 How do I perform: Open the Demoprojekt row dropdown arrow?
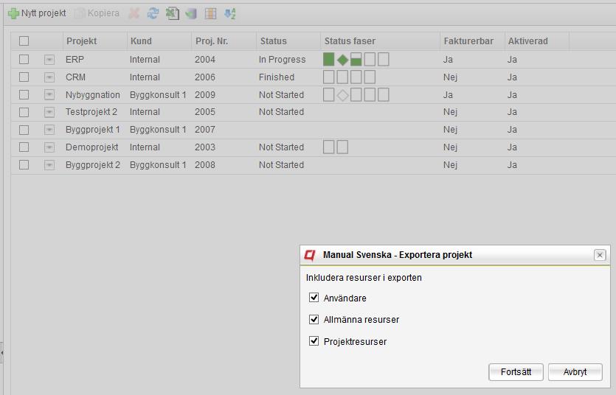(x=49, y=147)
